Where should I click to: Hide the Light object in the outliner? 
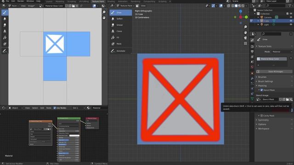point(291,24)
